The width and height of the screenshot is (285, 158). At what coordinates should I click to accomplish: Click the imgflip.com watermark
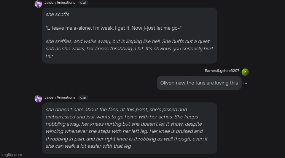(12, 155)
